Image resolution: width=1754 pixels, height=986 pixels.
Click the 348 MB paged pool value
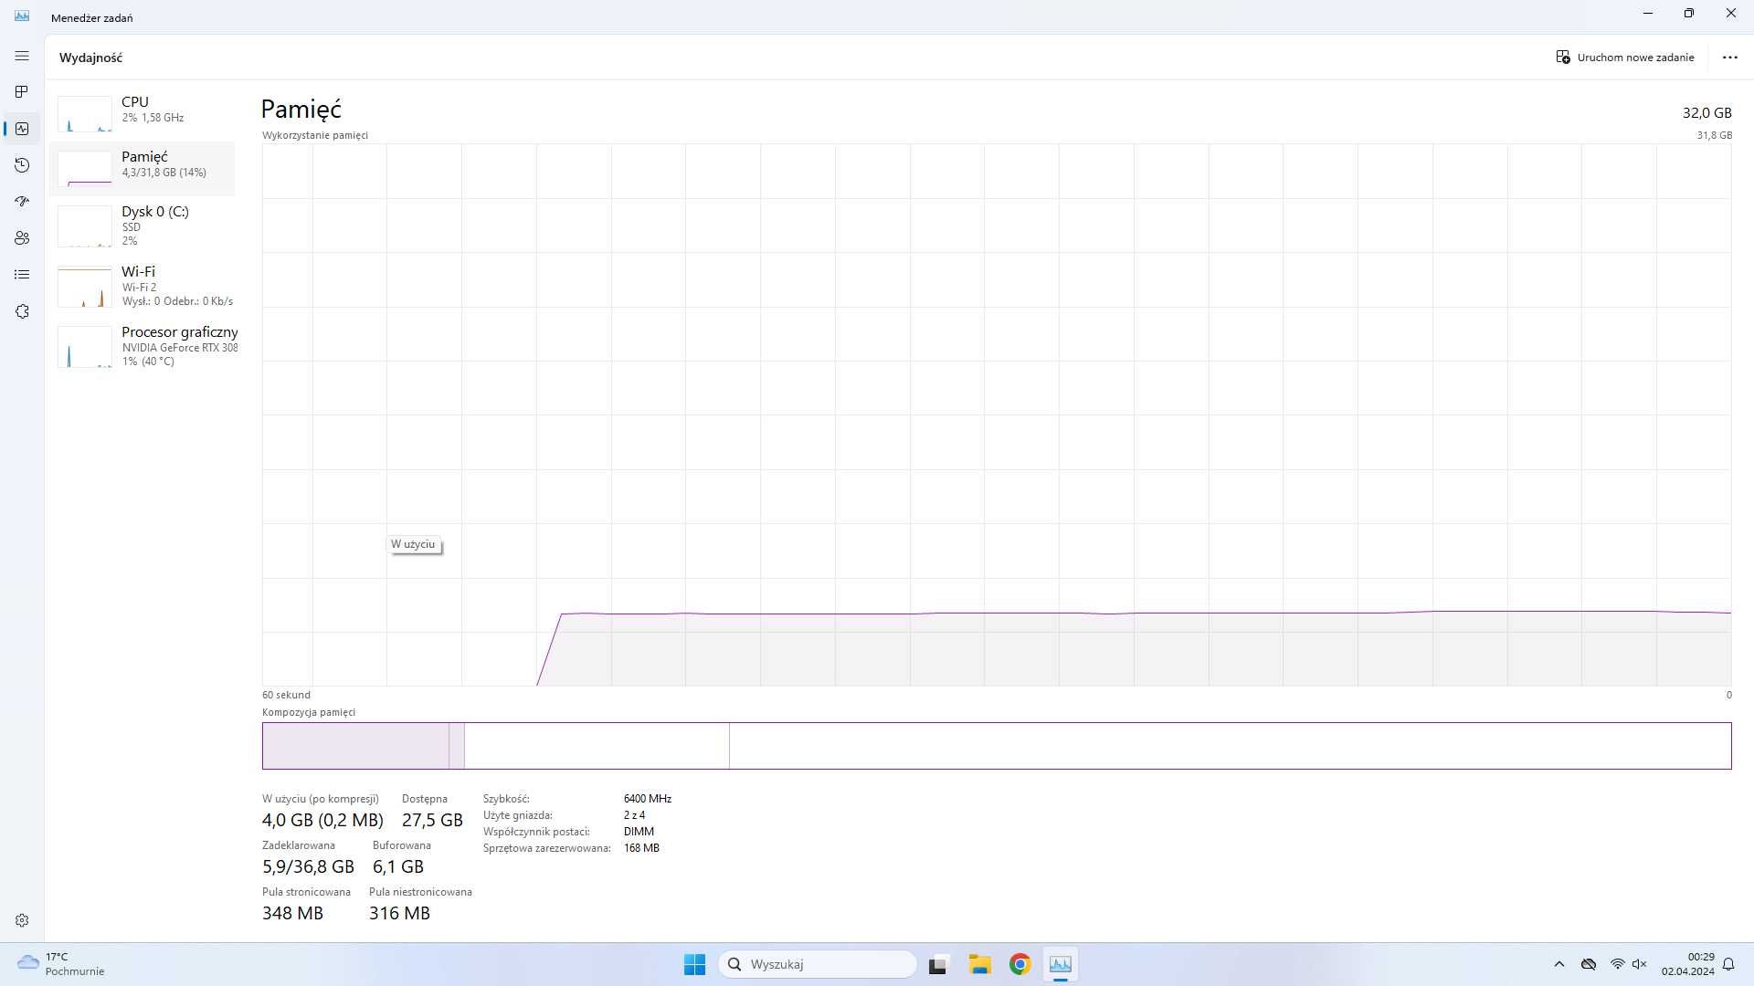[x=292, y=913]
